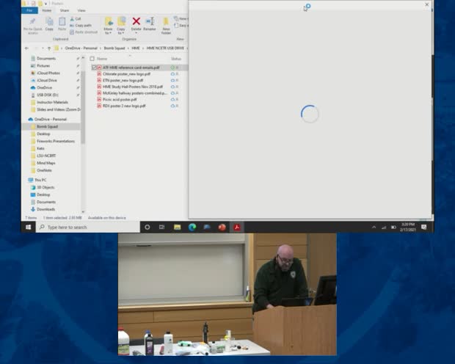Open the pinned OneDrive item under iCloud Drive
The image size is (455, 364).
point(44,87)
